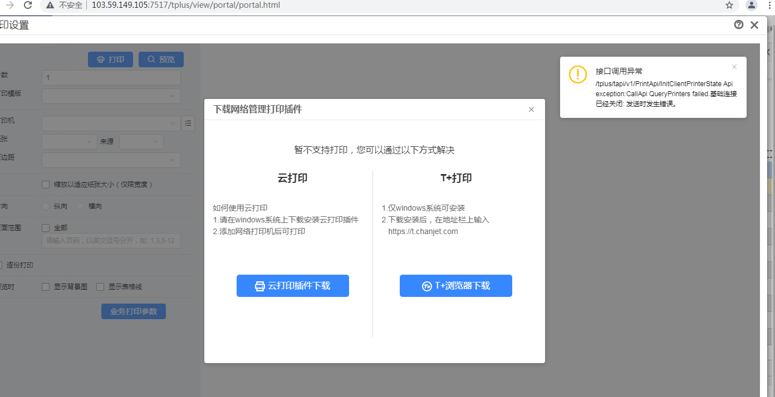Download the T+浏览器
The width and height of the screenshot is (775, 397).
click(456, 286)
